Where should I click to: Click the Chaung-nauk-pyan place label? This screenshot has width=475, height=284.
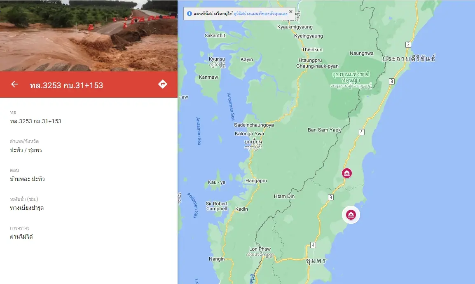click(317, 66)
